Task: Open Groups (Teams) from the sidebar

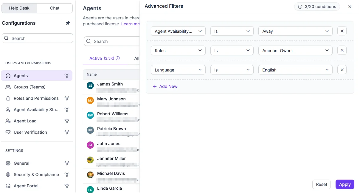Action: tap(30, 87)
